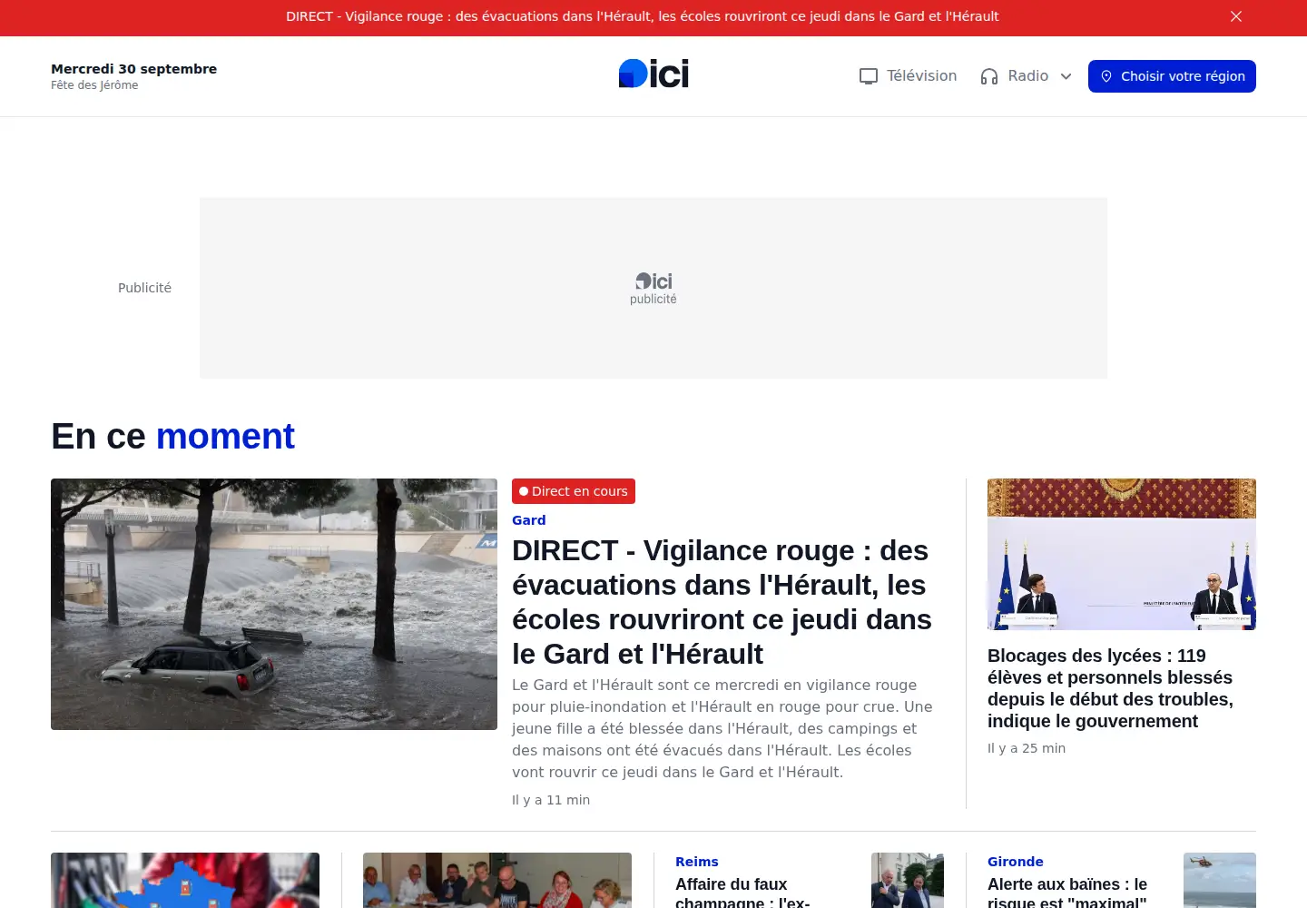Viewport: 1307px width, 908px height.
Task: Open Télévision menu item
Action: [x=921, y=76]
